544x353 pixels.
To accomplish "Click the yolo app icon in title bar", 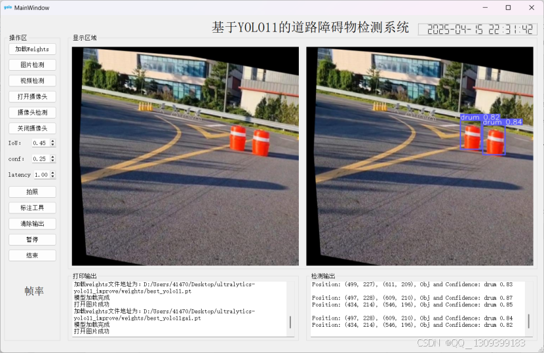I will [x=8, y=7].
